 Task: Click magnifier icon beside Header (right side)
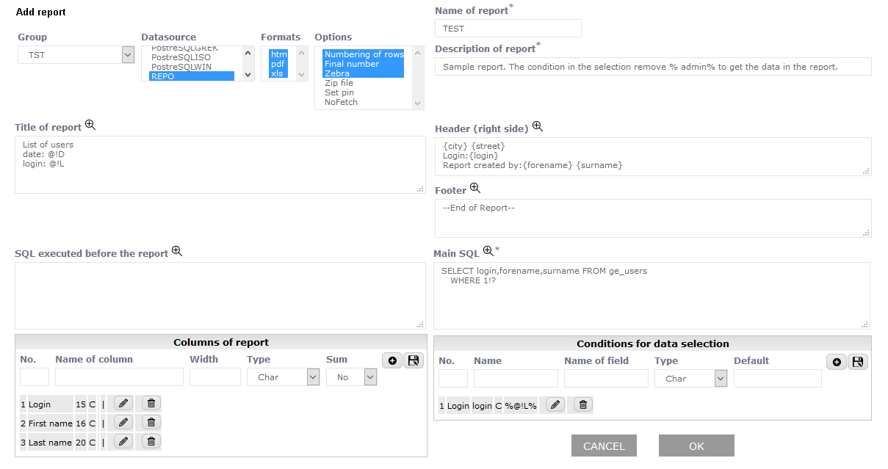point(538,127)
